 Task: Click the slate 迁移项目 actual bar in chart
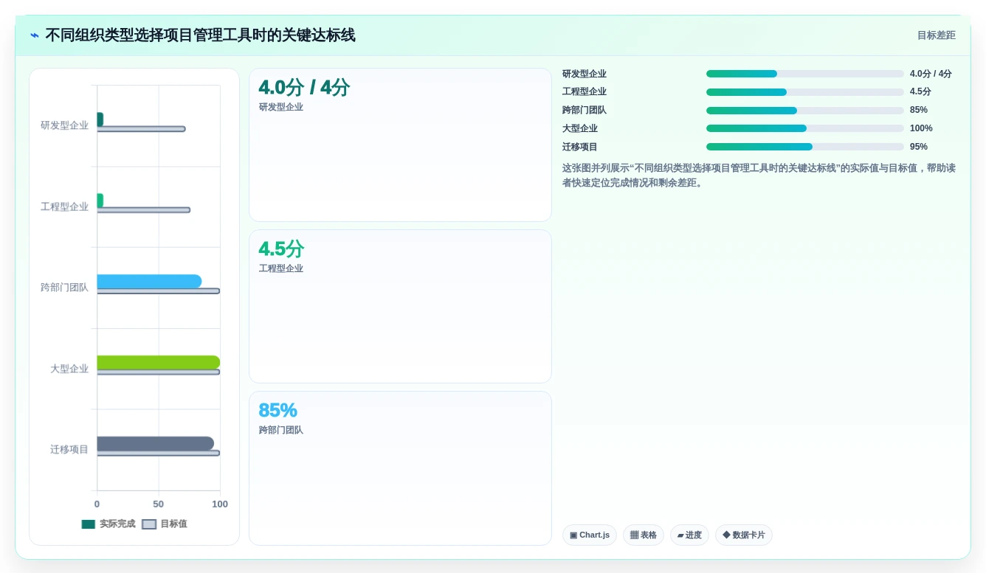[x=155, y=443]
